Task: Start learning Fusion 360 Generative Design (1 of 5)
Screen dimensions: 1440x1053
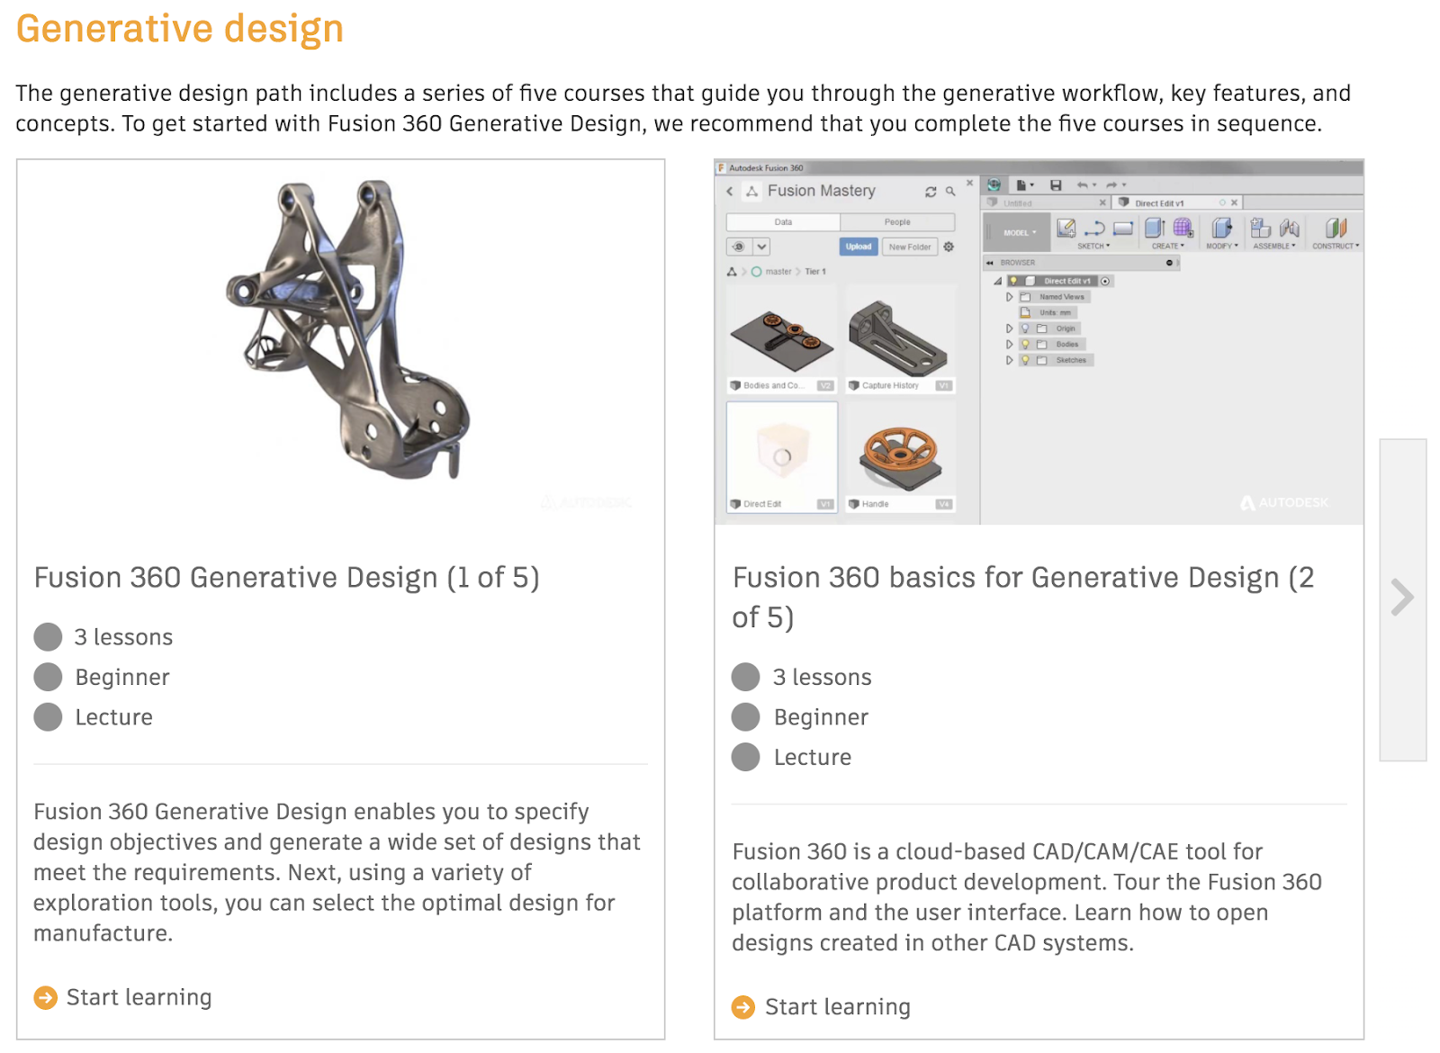Action: coord(123,998)
